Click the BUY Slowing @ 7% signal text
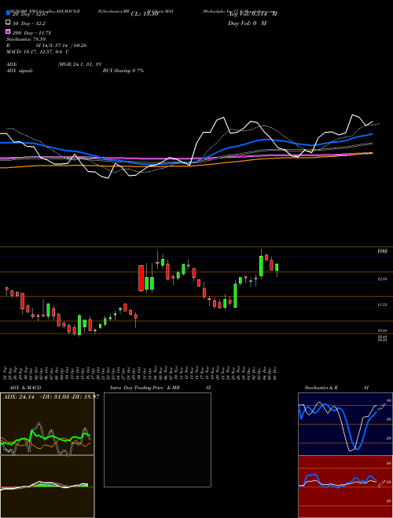The height and width of the screenshot is (518, 393). (123, 71)
